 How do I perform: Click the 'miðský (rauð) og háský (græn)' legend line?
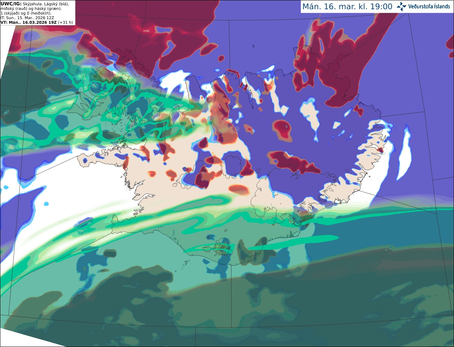point(31,9)
